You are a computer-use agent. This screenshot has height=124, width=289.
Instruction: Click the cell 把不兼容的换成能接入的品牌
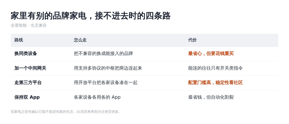[x=103, y=54]
